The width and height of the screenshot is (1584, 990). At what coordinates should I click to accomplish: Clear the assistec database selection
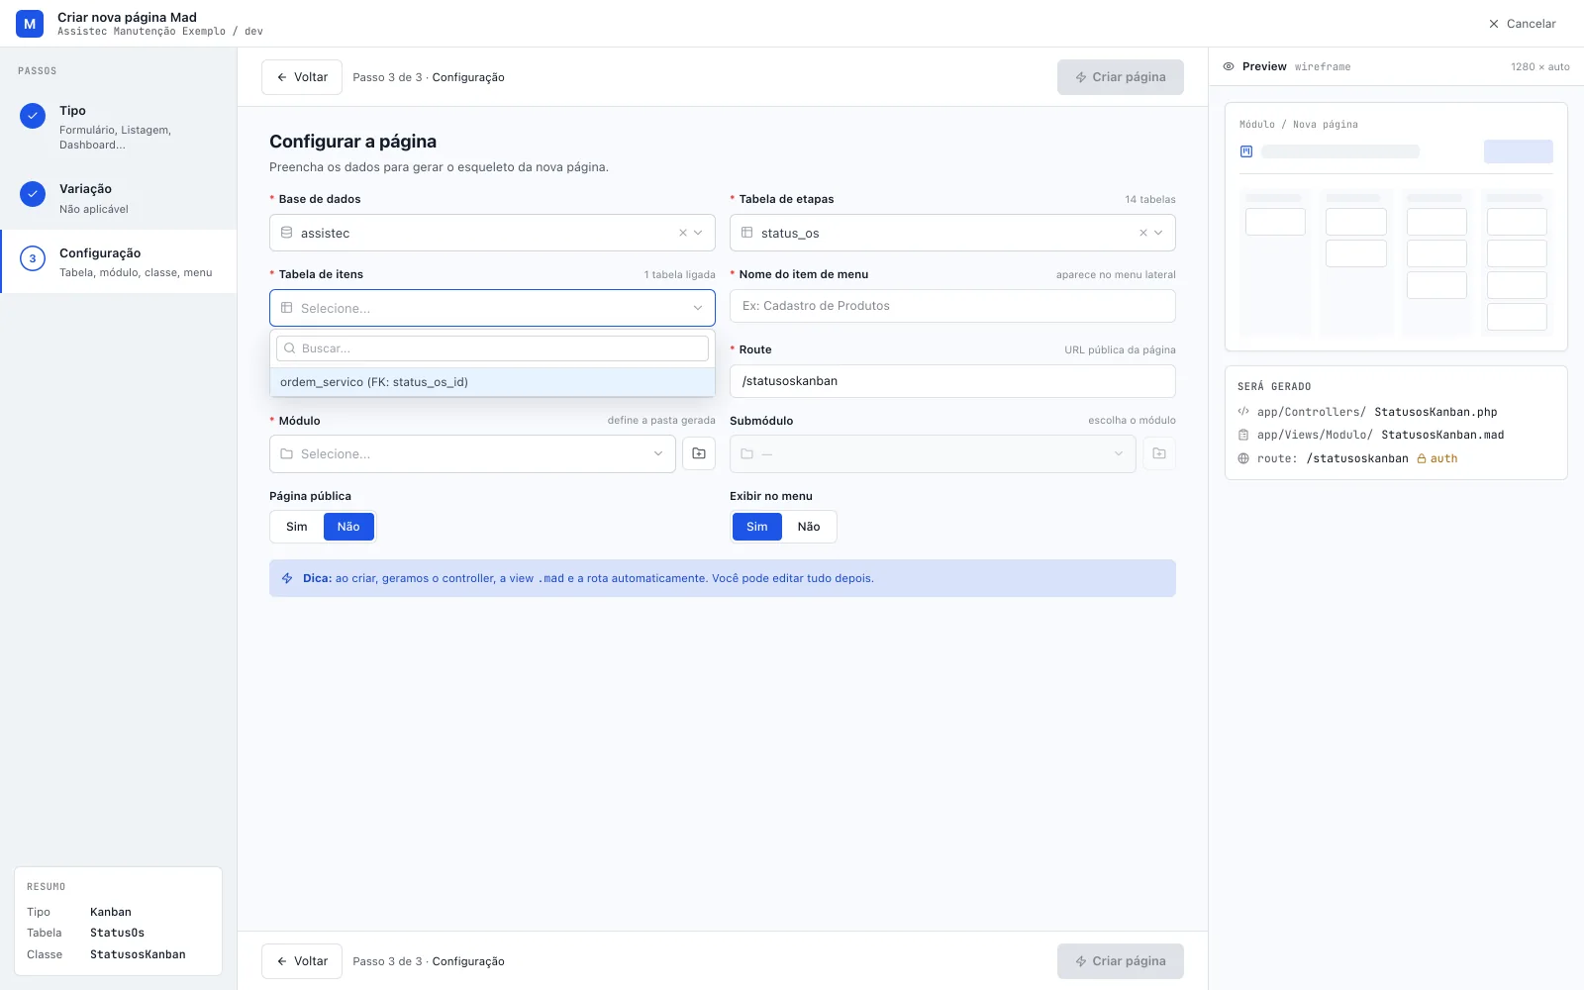coord(682,233)
